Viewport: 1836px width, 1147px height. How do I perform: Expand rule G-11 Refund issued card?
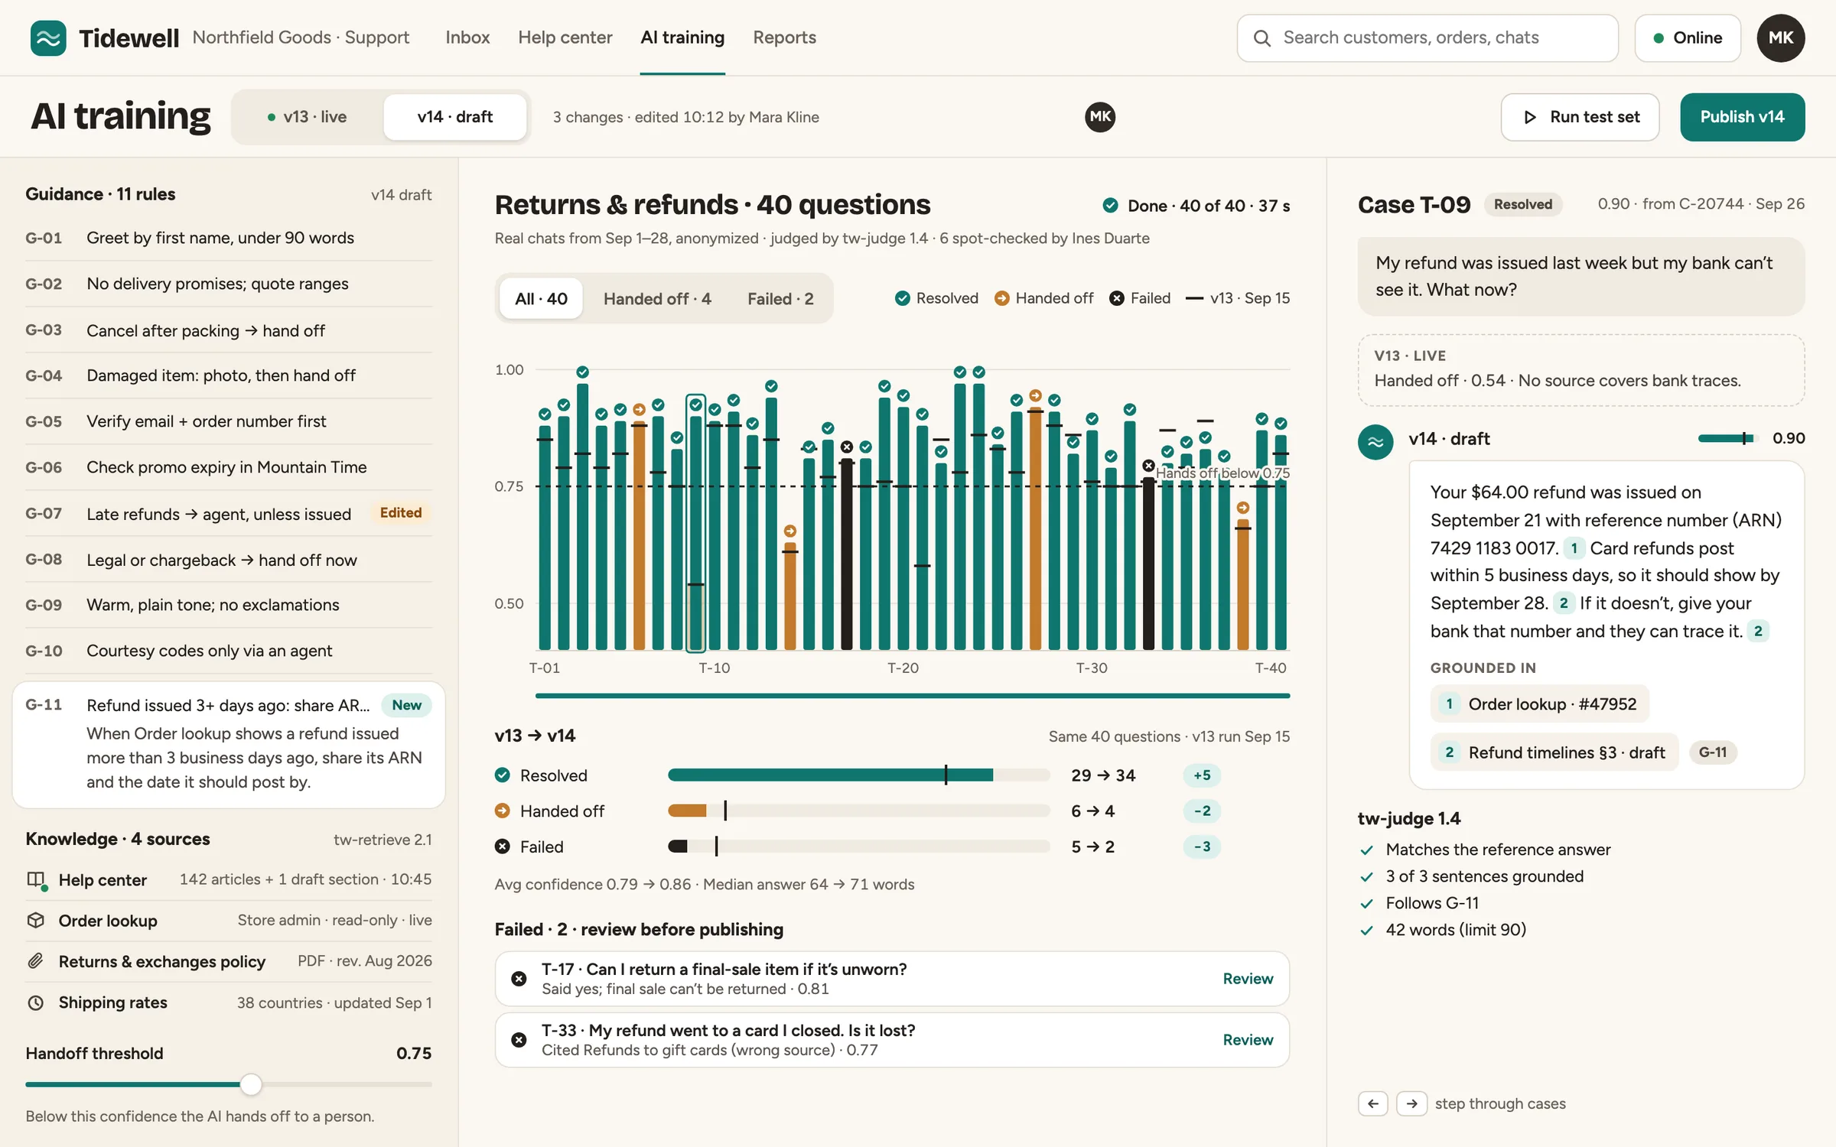pyautogui.click(x=229, y=744)
